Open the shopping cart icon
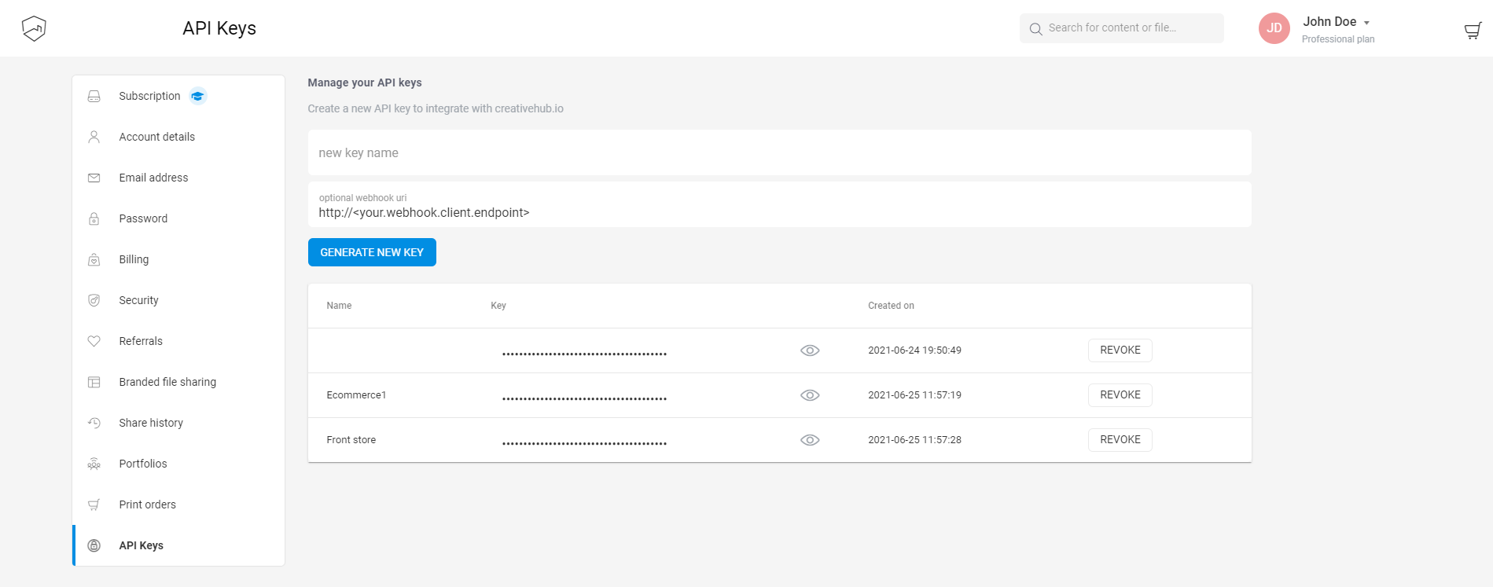The width and height of the screenshot is (1493, 587). pos(1473,31)
